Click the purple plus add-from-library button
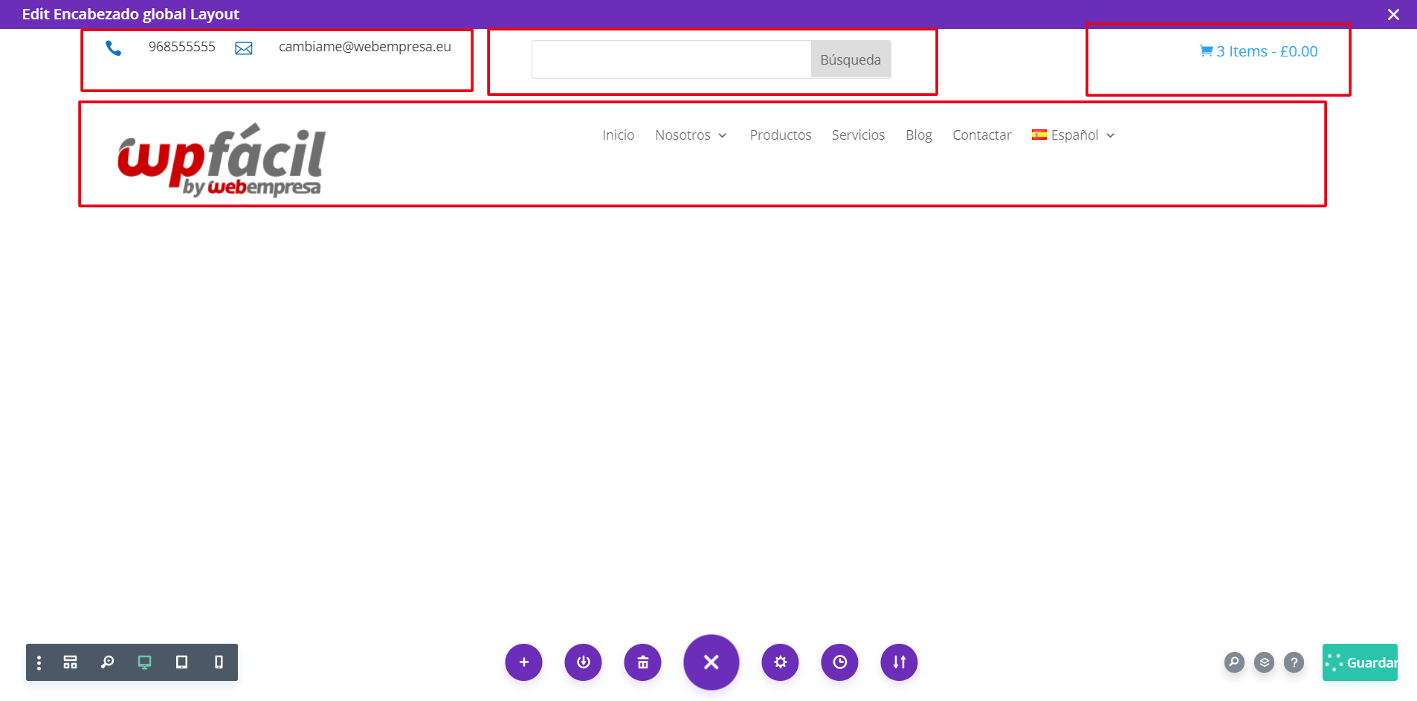Screen dimensions: 1417x701 [x=524, y=662]
